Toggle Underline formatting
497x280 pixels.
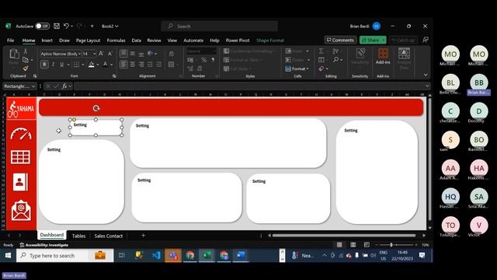[62, 65]
